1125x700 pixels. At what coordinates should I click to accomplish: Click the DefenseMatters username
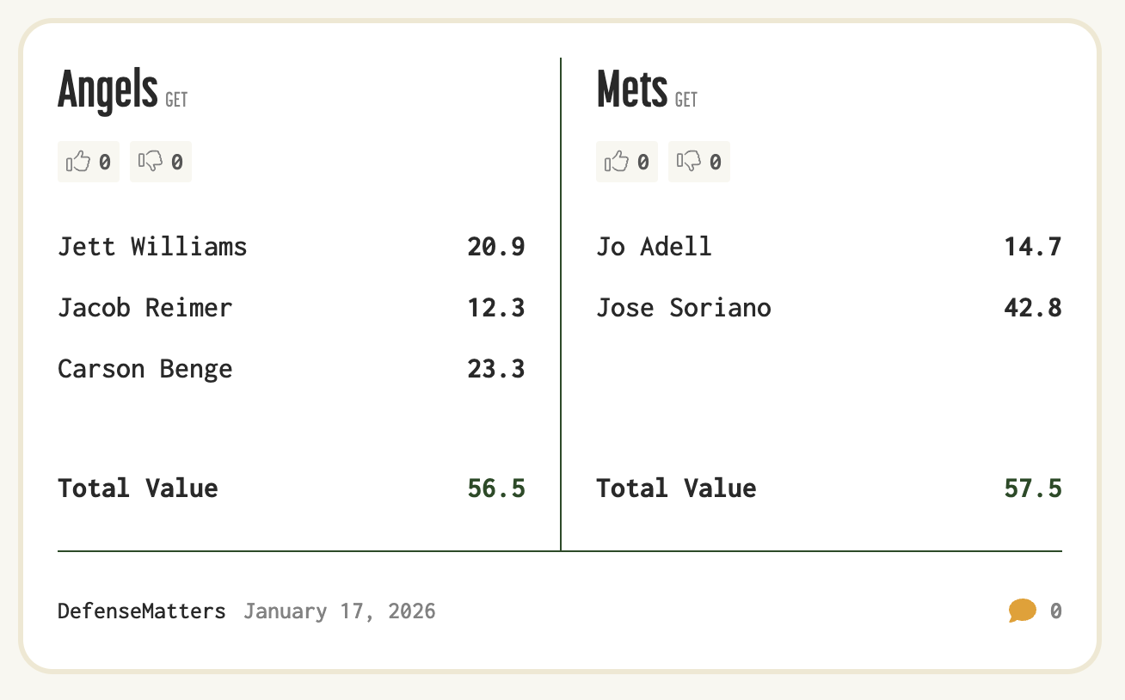pyautogui.click(x=141, y=611)
